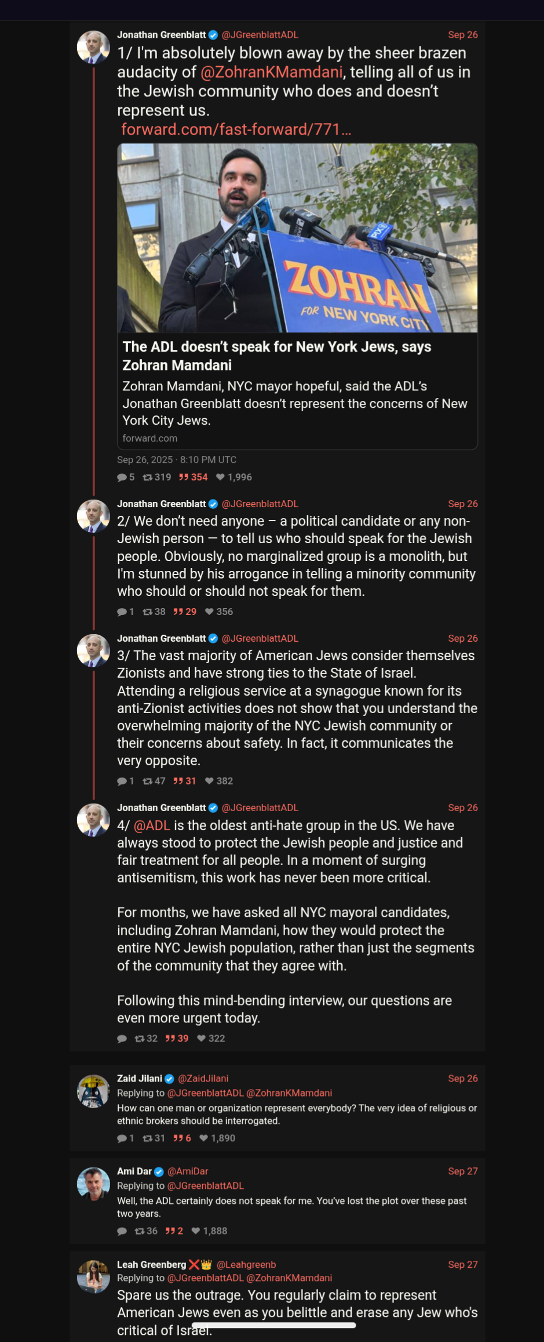Click the quote icon showing 354
Screen dimensions: 544x1342
click(184, 478)
